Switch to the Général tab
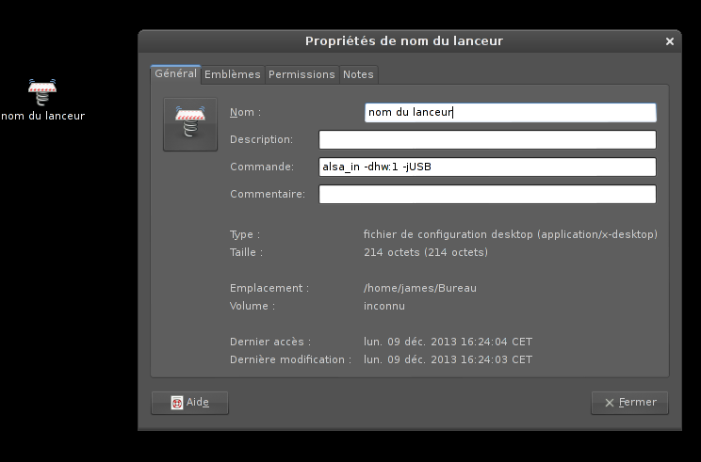 point(175,74)
